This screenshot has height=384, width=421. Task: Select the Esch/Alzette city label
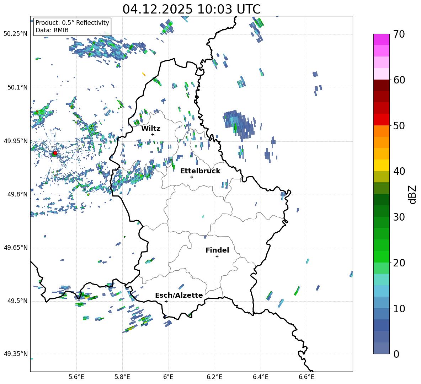(x=179, y=295)
